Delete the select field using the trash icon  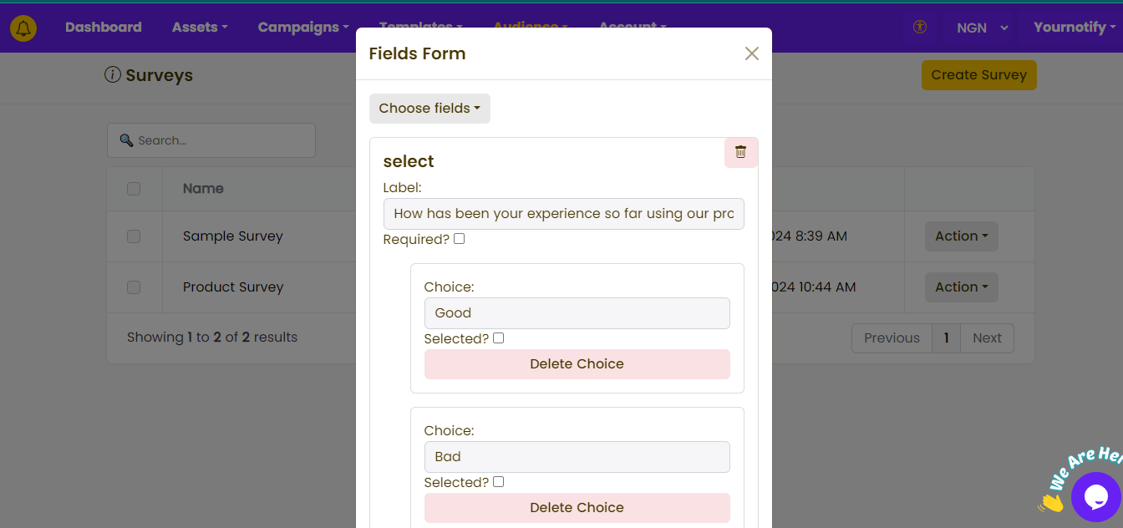pyautogui.click(x=740, y=152)
